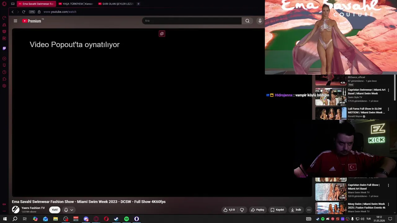
Task: Like the video (4,3 B)
Action: (229, 210)
